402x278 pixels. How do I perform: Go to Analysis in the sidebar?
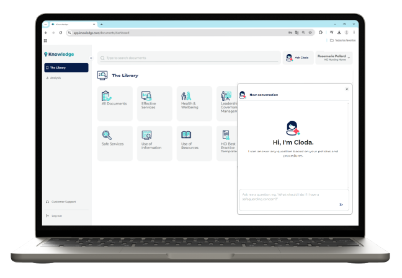tap(55, 77)
